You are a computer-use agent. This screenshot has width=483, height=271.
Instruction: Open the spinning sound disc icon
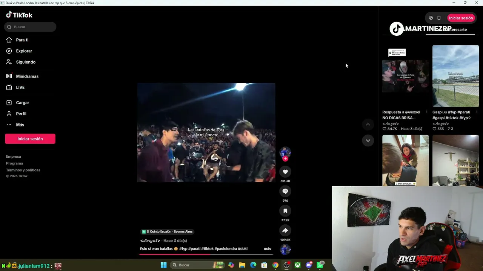tap(285, 250)
